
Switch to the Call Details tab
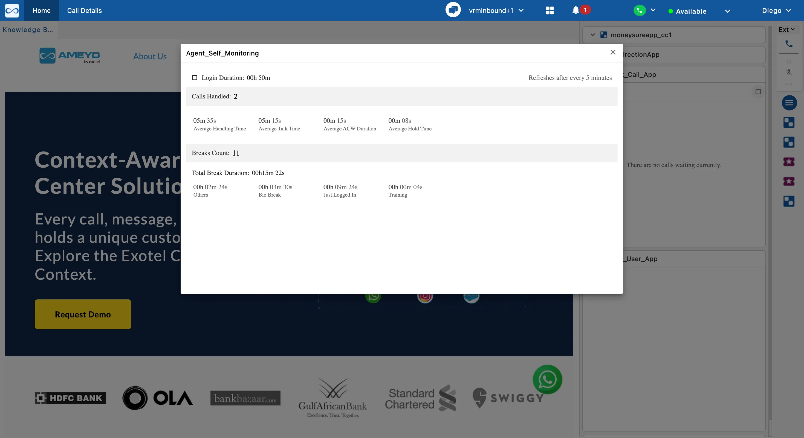point(84,11)
